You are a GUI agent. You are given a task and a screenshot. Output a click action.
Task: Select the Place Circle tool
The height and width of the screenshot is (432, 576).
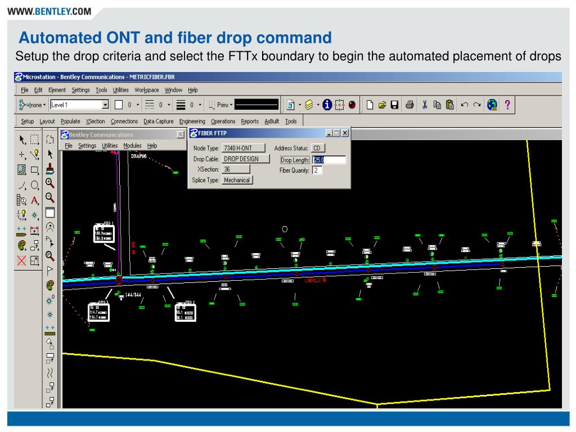pos(35,185)
